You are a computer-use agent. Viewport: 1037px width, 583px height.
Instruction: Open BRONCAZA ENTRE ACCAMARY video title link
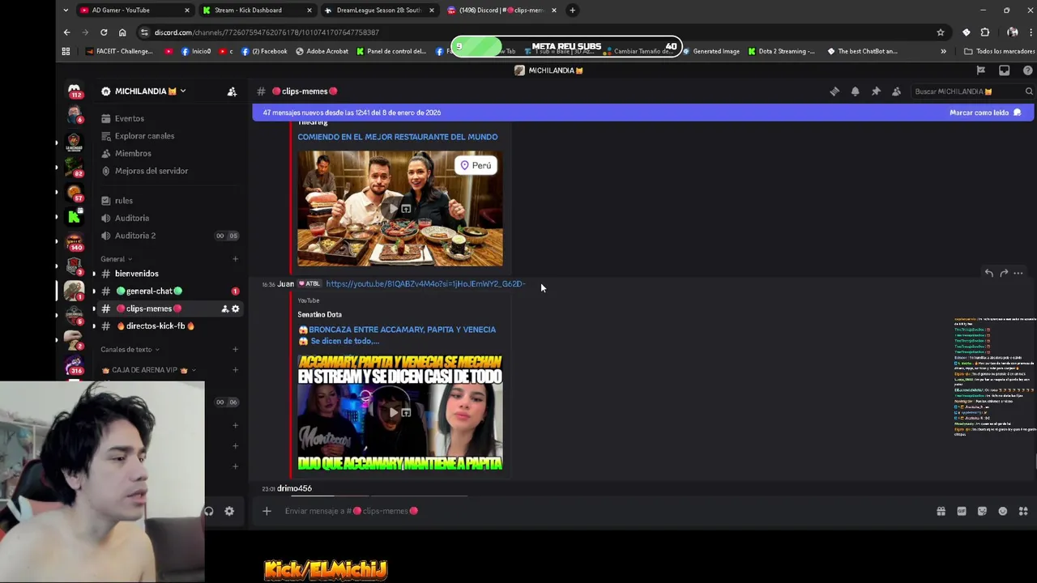tap(397, 335)
